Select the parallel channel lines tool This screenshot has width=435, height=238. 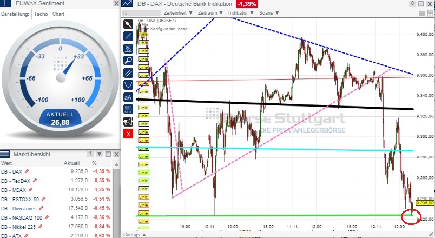coord(128,73)
